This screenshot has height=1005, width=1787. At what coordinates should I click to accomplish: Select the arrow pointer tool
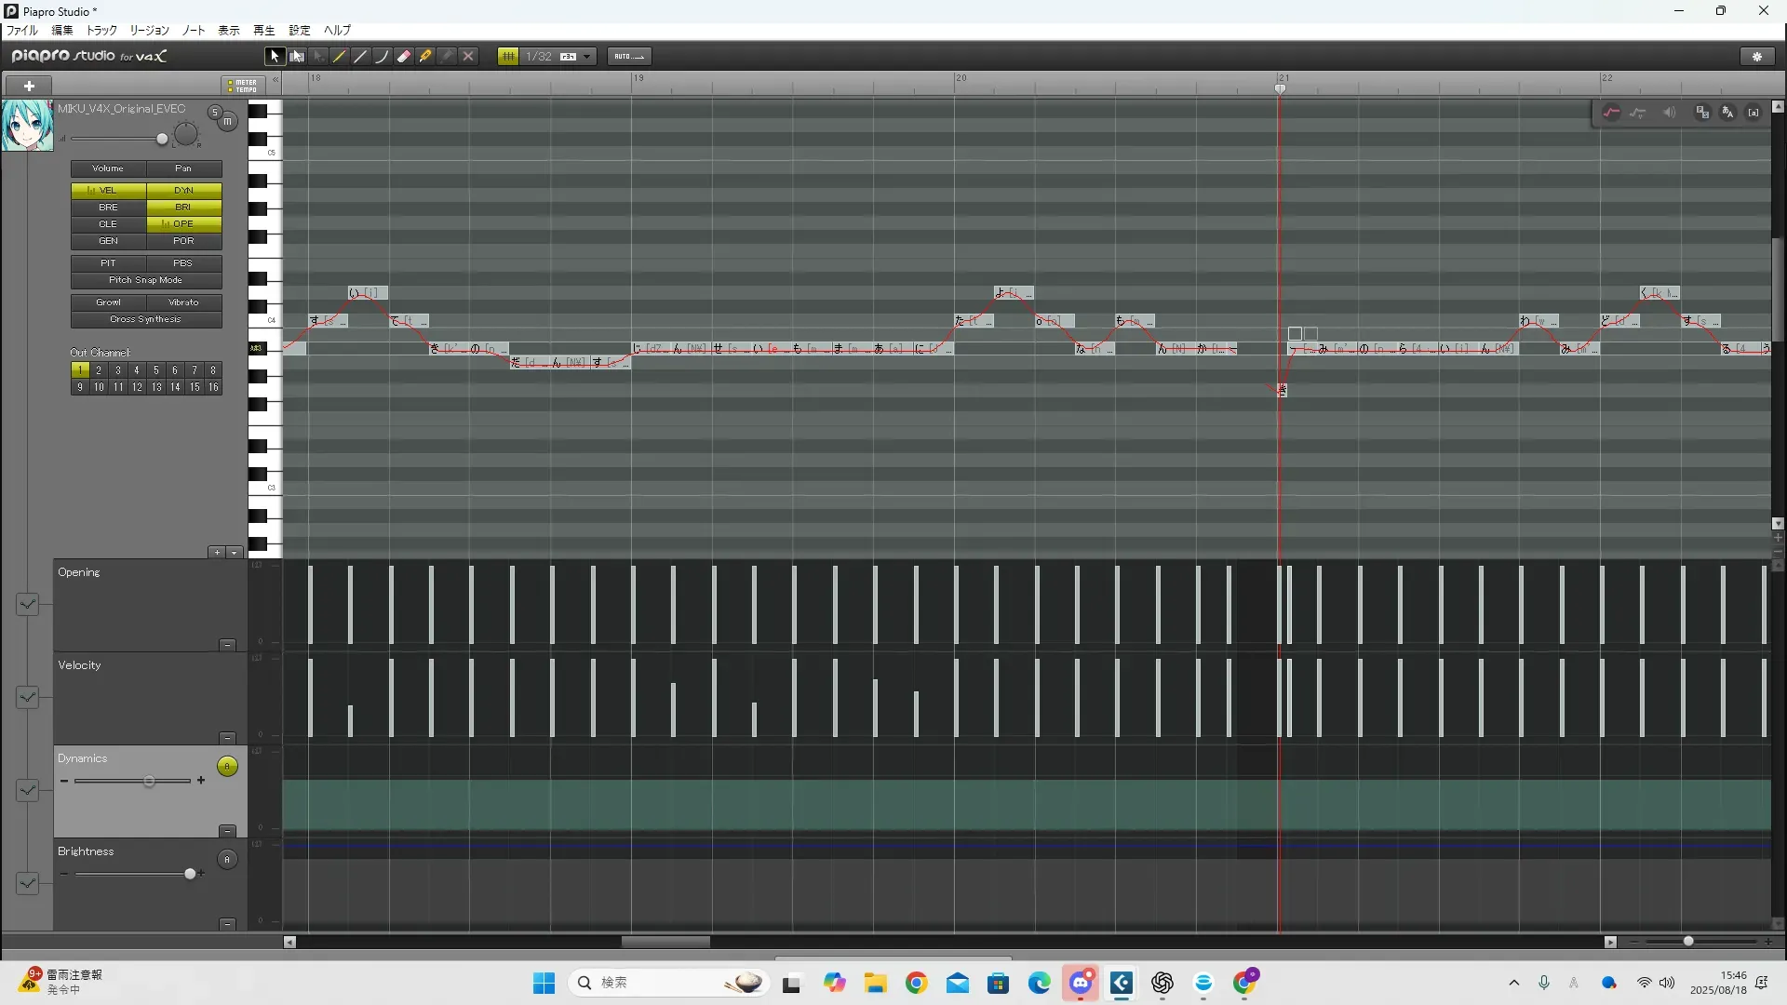pos(274,57)
